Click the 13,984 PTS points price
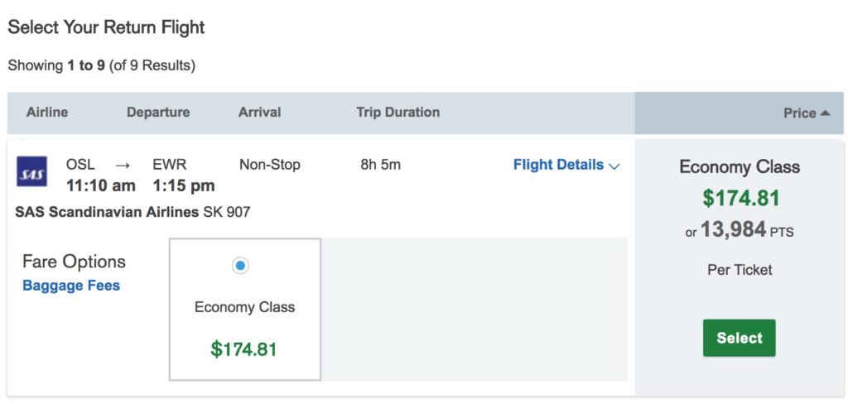This screenshot has height=404, width=848. 740,230
